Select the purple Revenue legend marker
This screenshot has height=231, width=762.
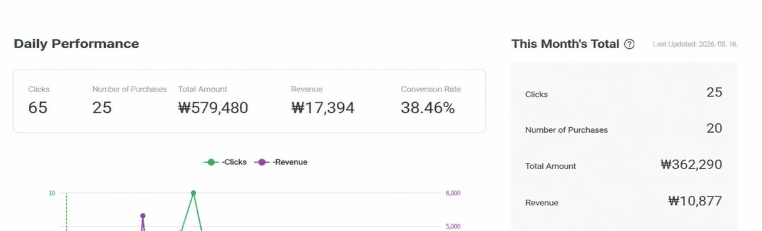(261, 162)
